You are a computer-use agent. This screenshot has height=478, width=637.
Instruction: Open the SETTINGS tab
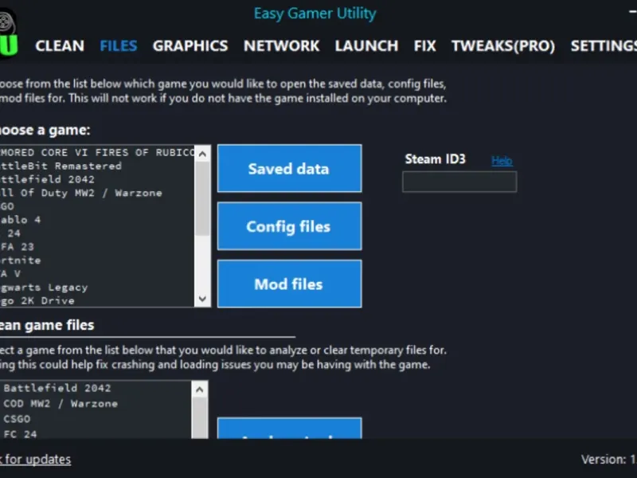point(604,45)
